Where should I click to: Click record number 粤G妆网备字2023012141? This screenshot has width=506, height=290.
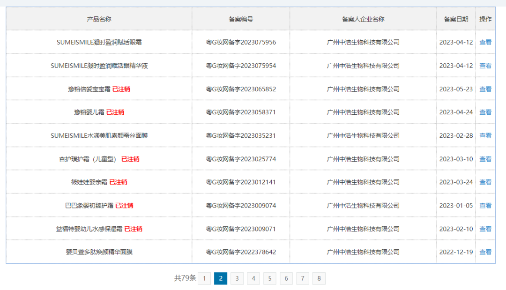(x=241, y=182)
